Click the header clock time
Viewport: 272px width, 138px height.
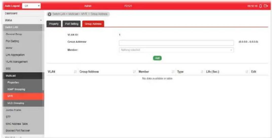[253, 6]
